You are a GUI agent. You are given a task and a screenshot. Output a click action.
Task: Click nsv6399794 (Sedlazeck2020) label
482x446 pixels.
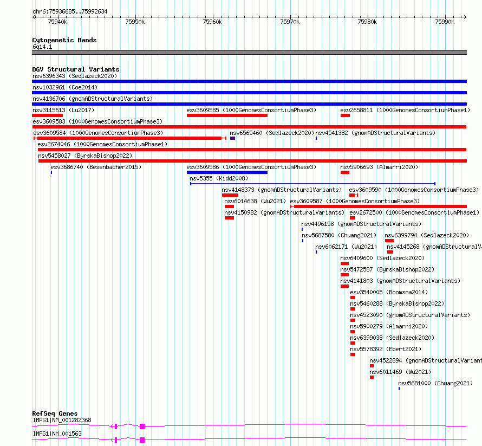(x=427, y=235)
